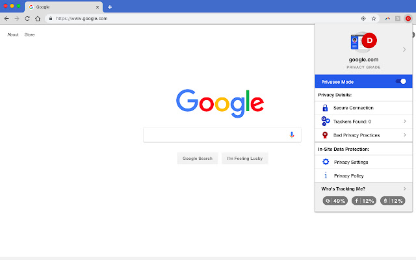Click the I'm Feeling Lucky button

[244, 159]
